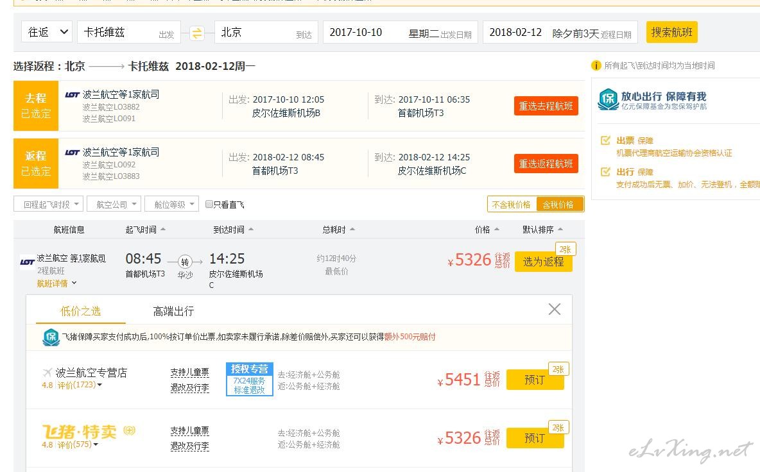
Task: Click 预订 for the 5326 飞猪特卖 offer
Action: tap(535, 438)
